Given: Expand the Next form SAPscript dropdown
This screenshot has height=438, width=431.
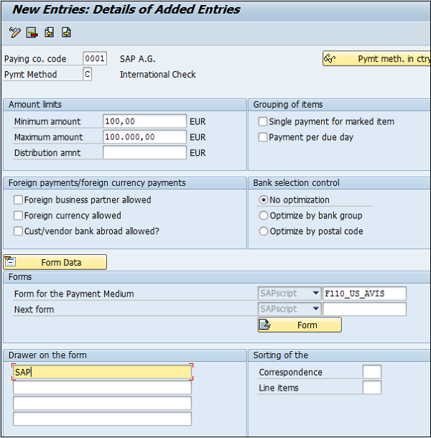Looking at the screenshot, I should (x=315, y=309).
